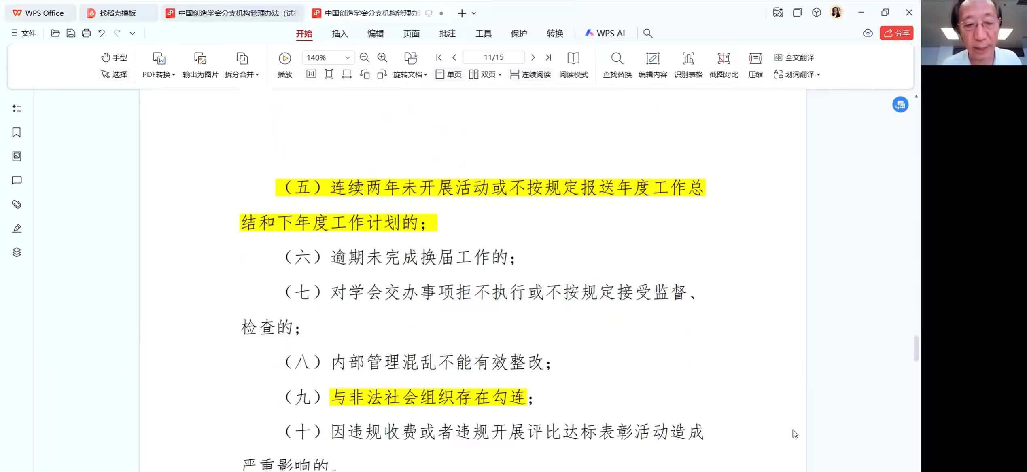This screenshot has height=472, width=1027.
Task: Enable 单页 single page view
Action: coord(448,74)
